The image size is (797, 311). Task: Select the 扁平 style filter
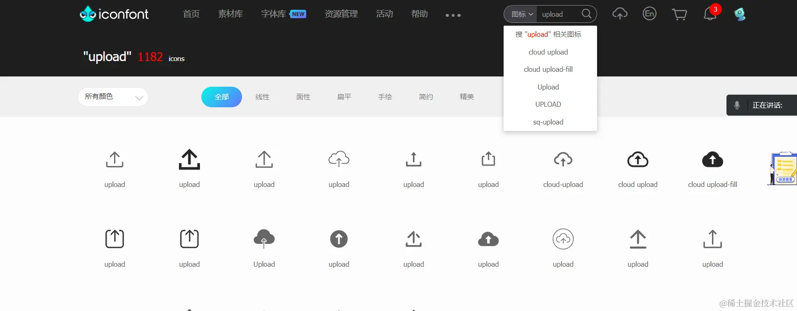click(344, 97)
